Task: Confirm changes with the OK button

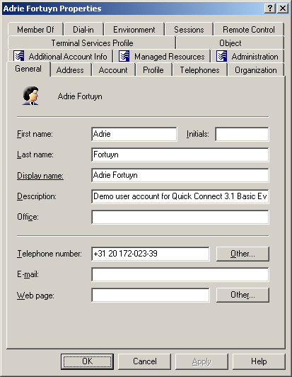Action: (87, 361)
